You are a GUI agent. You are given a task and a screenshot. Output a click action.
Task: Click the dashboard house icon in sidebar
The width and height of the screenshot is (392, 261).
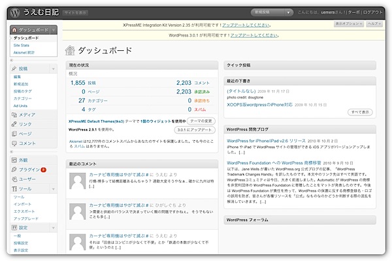(14, 30)
